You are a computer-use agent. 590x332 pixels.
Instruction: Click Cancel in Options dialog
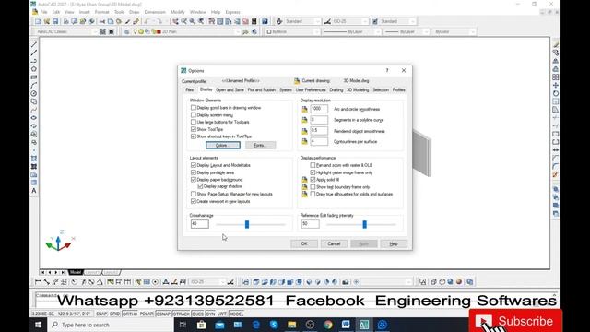[334, 243]
